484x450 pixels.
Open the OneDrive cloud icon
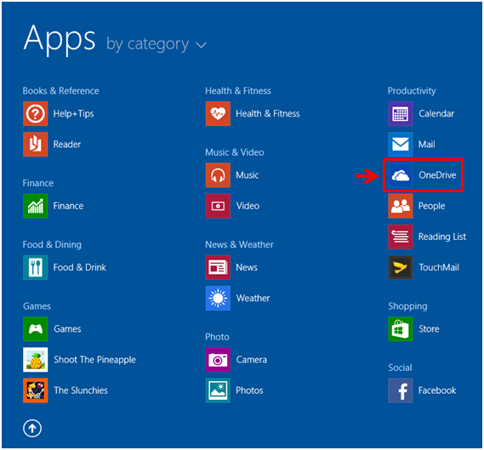(x=401, y=175)
